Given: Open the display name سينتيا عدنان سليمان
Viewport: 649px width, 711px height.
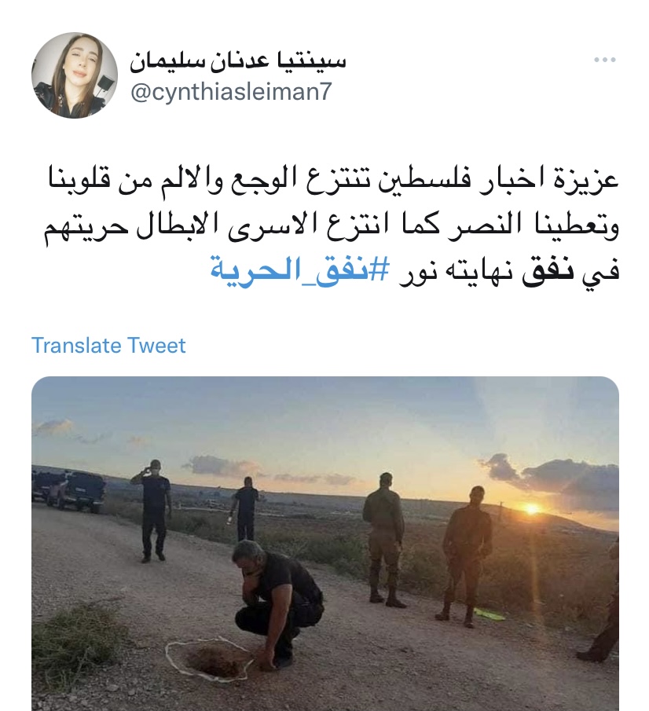Looking at the screenshot, I should click(x=238, y=62).
